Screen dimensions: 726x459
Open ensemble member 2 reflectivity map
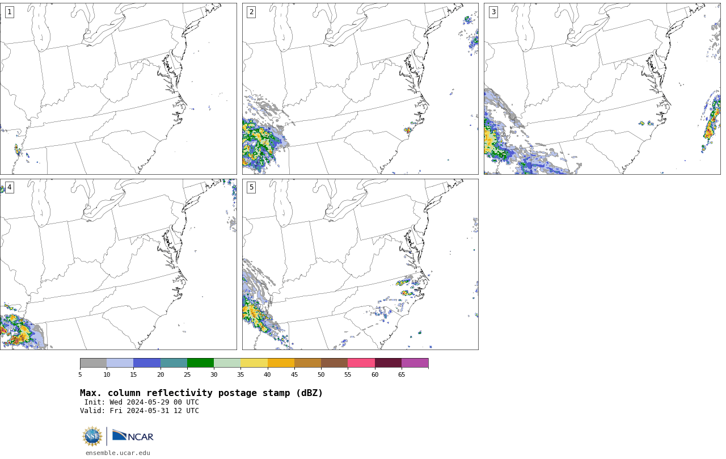pos(360,89)
